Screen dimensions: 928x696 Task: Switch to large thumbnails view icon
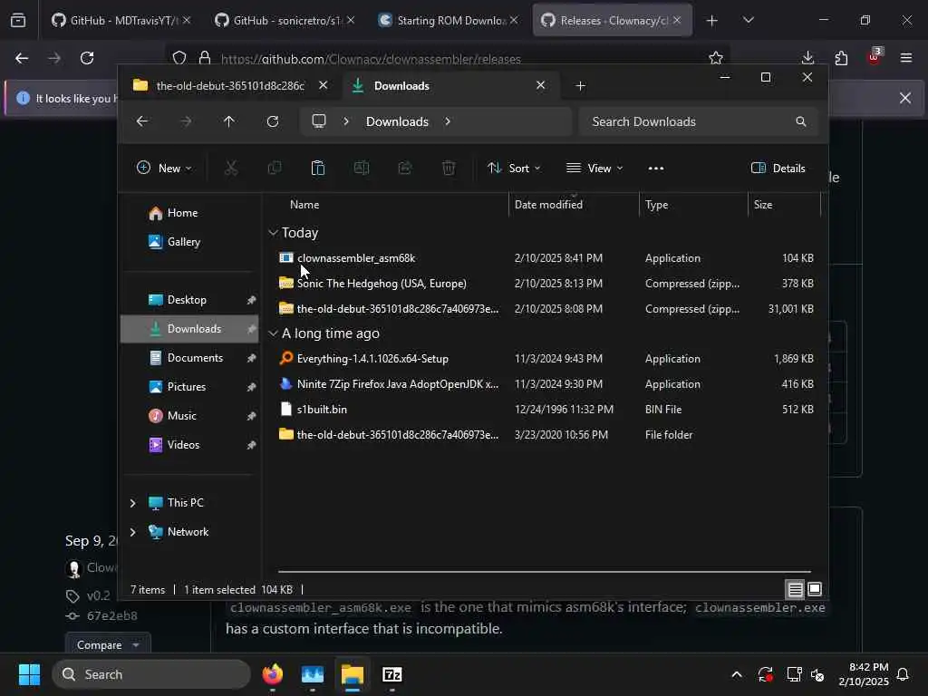click(x=815, y=589)
